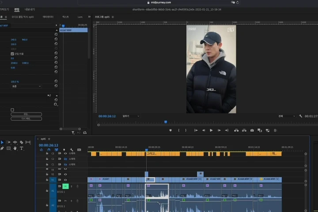Click the Extract button
Viewport: 318px width, 212px height.
[x=244, y=130]
